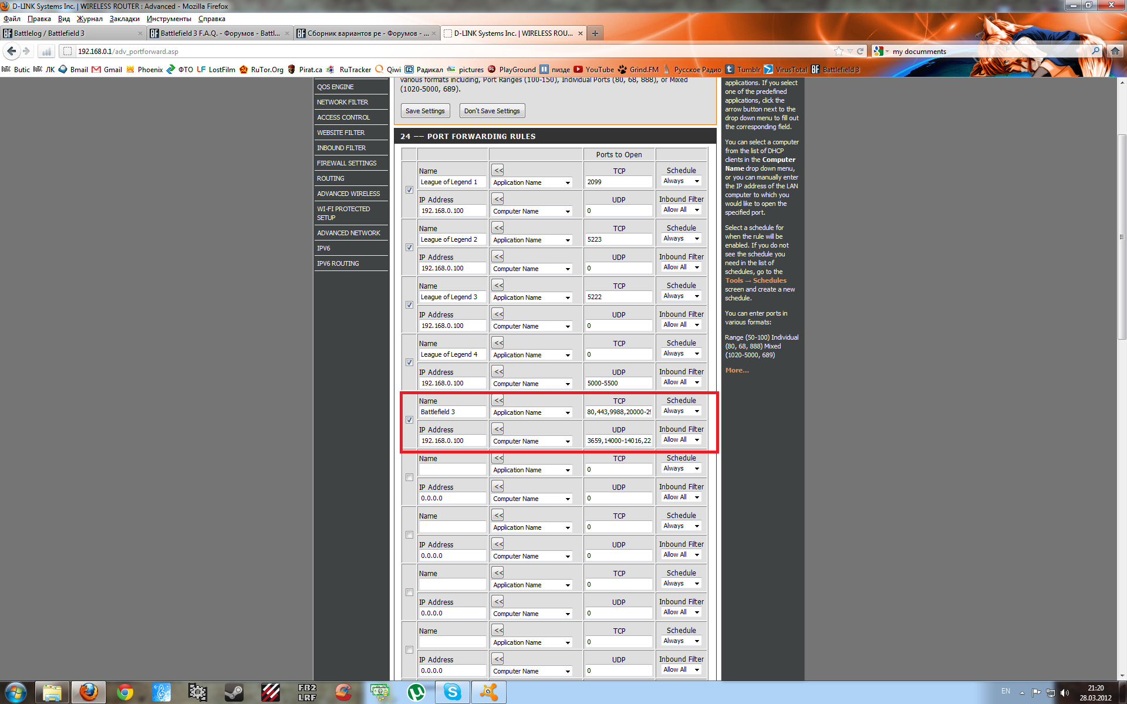Open Inbound Filter dropdown for Battlefield 3 rule

[681, 439]
